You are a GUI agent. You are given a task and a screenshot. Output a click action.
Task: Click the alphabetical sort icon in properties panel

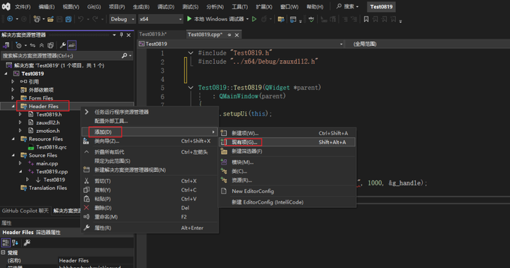click(x=15, y=243)
